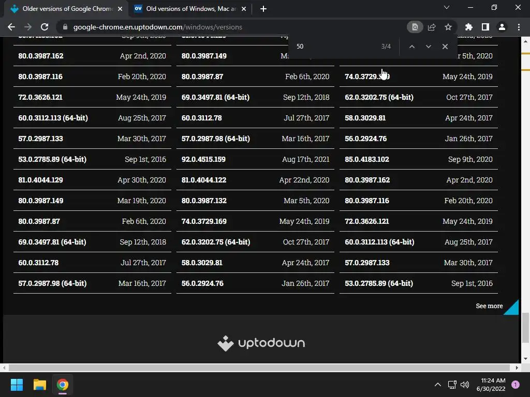530x397 pixels.
Task: Open version 81.0.4044.129 from Apr 30th, 2020
Action: tap(92, 180)
